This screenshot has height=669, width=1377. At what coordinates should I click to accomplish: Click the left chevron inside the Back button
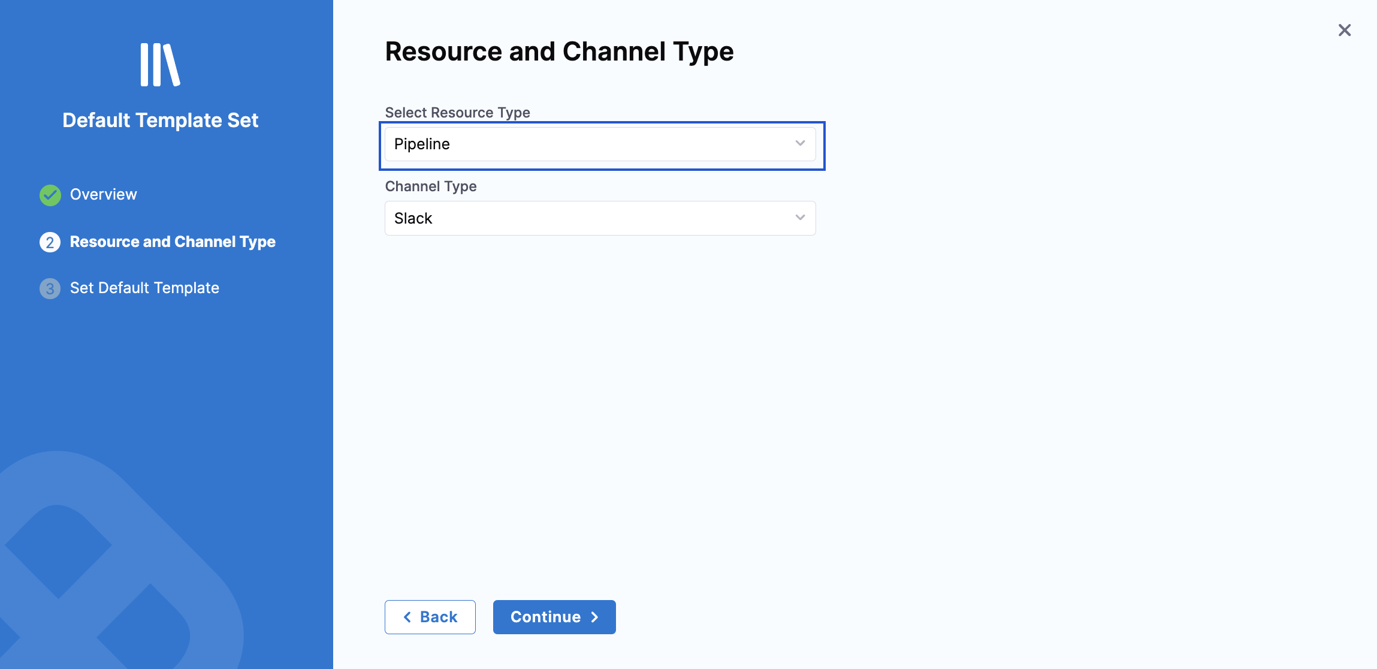[407, 617]
